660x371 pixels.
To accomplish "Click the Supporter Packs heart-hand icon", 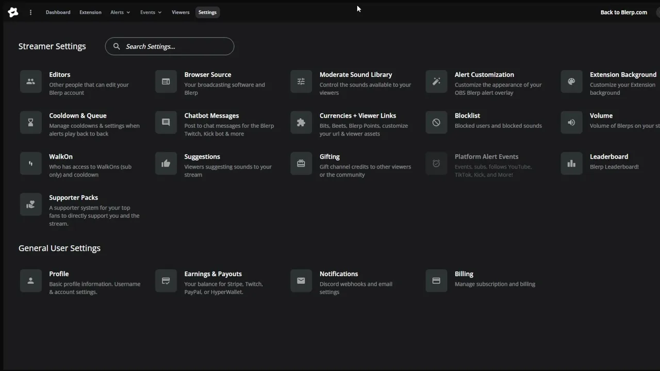I will tap(31, 205).
